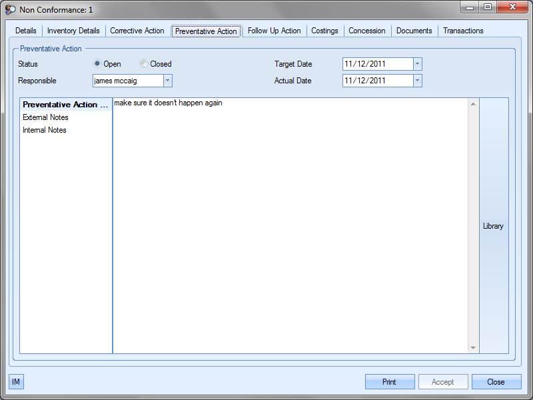The image size is (533, 400).
Task: Open the Actual Date calendar dropdown
Action: tap(418, 81)
